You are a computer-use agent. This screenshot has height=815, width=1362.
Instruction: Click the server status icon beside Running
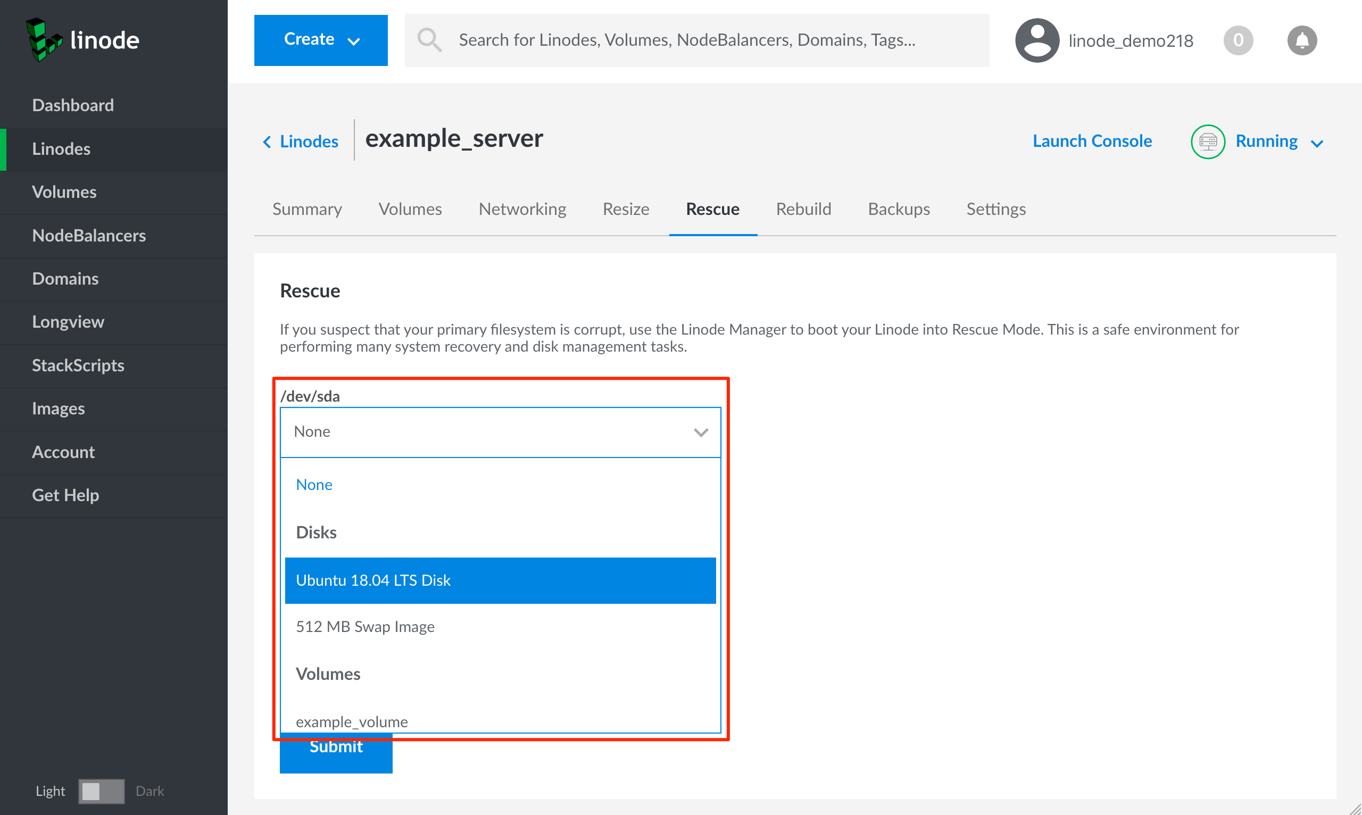1208,142
